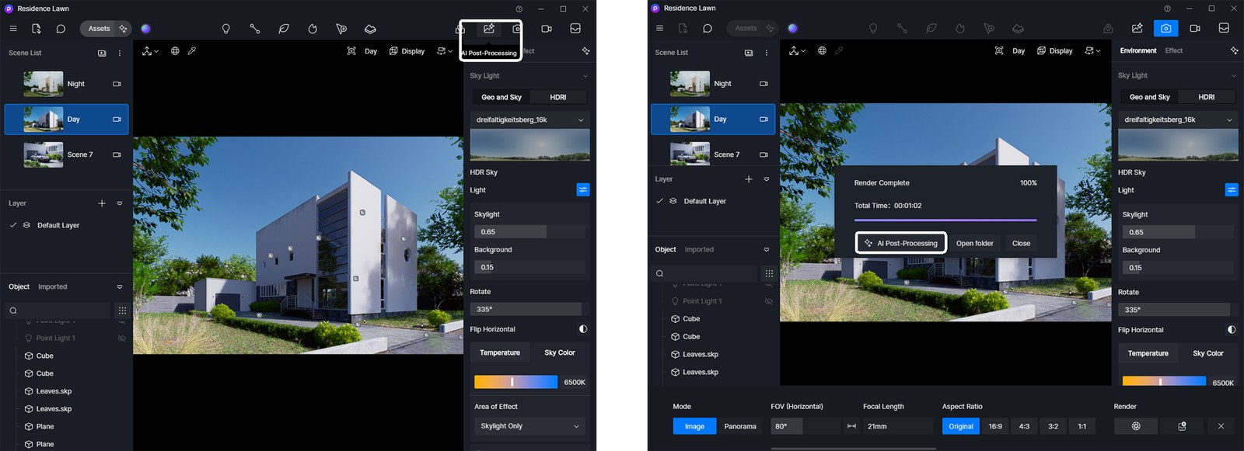Click the blue camera render icon in right window
Image resolution: width=1244 pixels, height=451 pixels.
[1165, 28]
